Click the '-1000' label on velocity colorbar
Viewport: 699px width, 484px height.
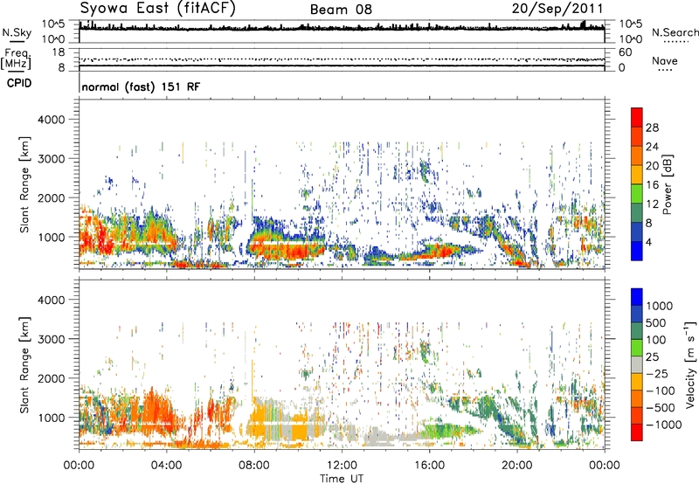tap(663, 425)
